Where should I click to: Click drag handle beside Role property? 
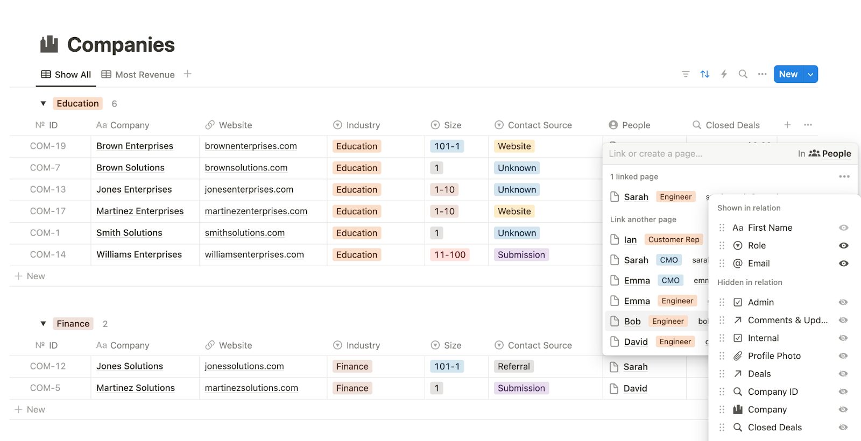(x=722, y=245)
